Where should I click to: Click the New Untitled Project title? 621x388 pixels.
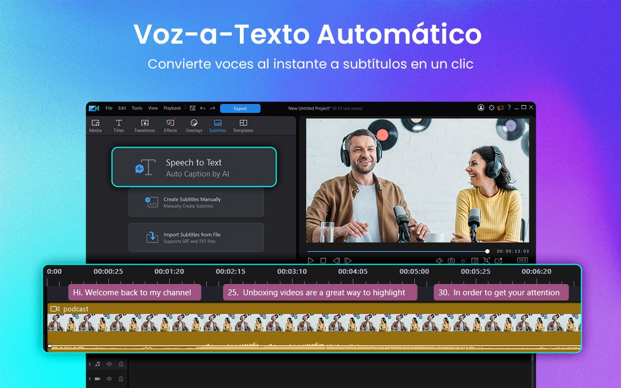309,108
